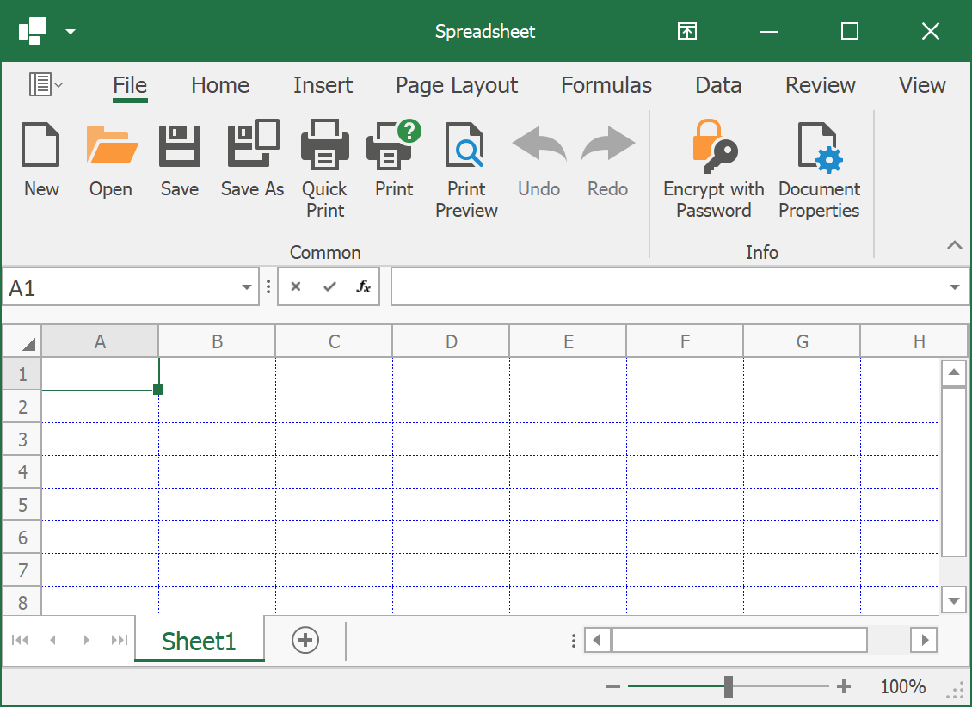Click the zoom in plus button
The image size is (972, 707).
click(x=844, y=686)
